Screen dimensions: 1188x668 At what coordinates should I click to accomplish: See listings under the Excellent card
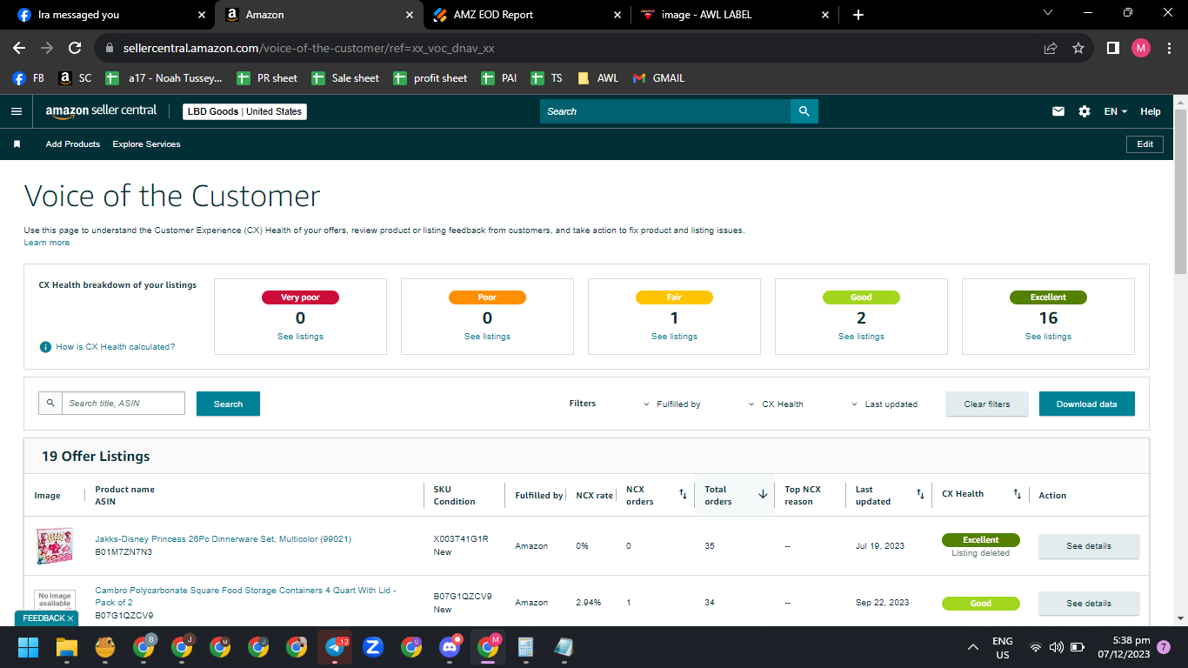[x=1048, y=337]
